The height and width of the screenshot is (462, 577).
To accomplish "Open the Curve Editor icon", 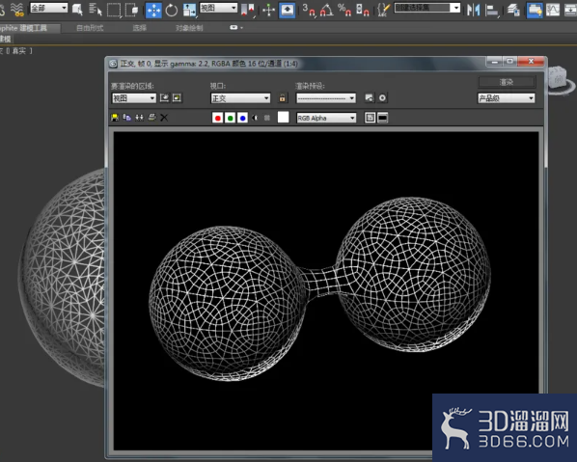I will click(553, 10).
